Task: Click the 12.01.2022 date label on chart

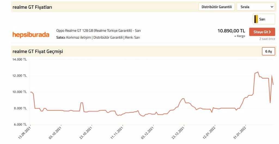Action: [209, 133]
